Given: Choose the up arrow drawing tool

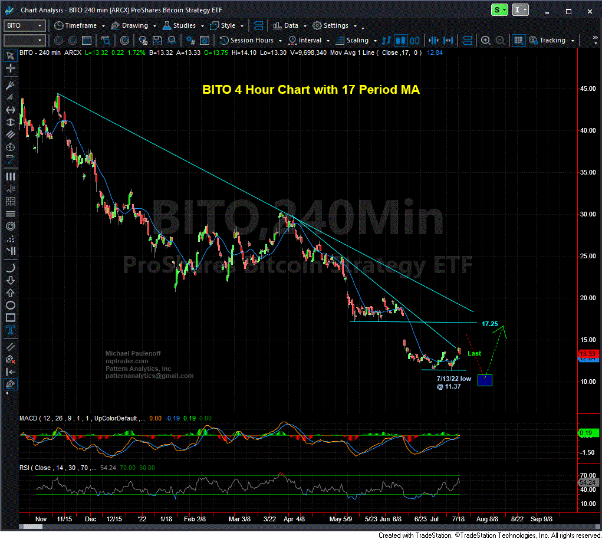Looking at the screenshot, I should click(x=11, y=293).
